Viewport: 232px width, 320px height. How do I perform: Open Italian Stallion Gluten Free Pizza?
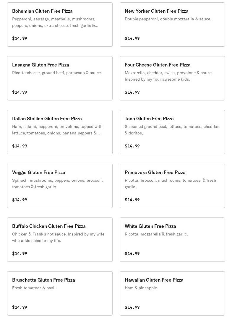pyautogui.click(x=47, y=119)
